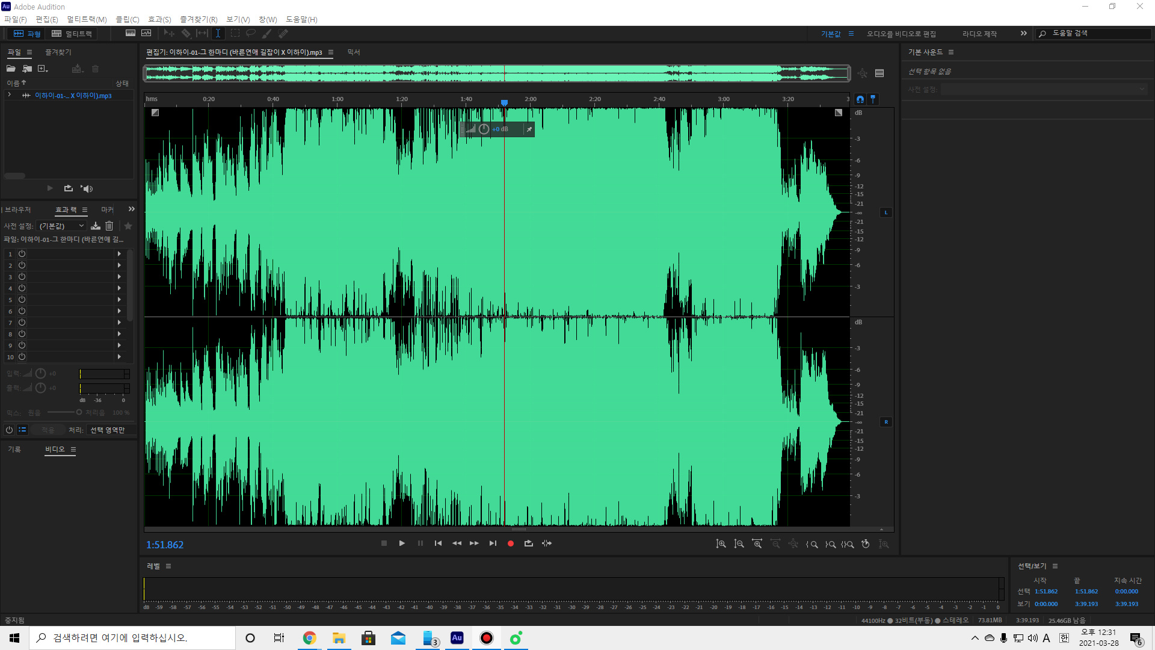Viewport: 1155px width, 650px height.
Task: Click the zoom in amplitude icon
Action: point(721,544)
